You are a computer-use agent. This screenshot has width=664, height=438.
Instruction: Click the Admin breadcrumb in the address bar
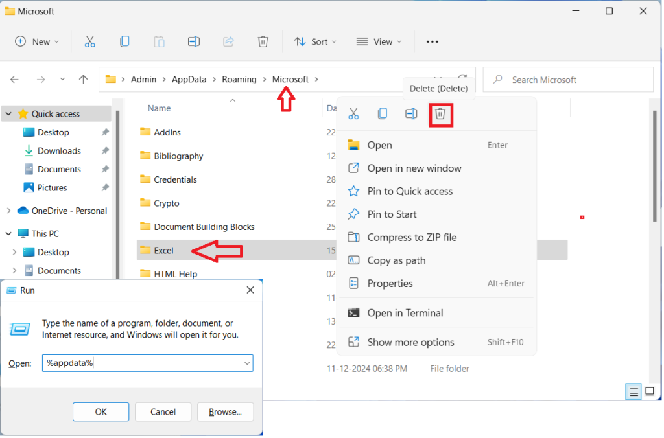pos(143,80)
